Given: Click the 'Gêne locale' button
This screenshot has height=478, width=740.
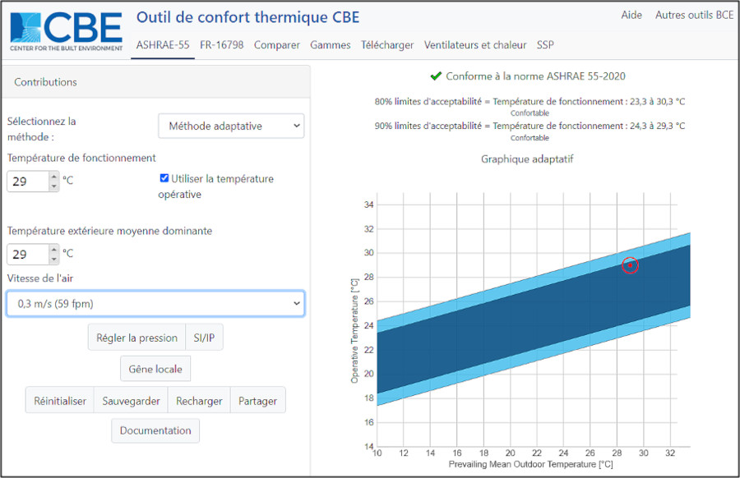Looking at the screenshot, I should pos(155,369).
